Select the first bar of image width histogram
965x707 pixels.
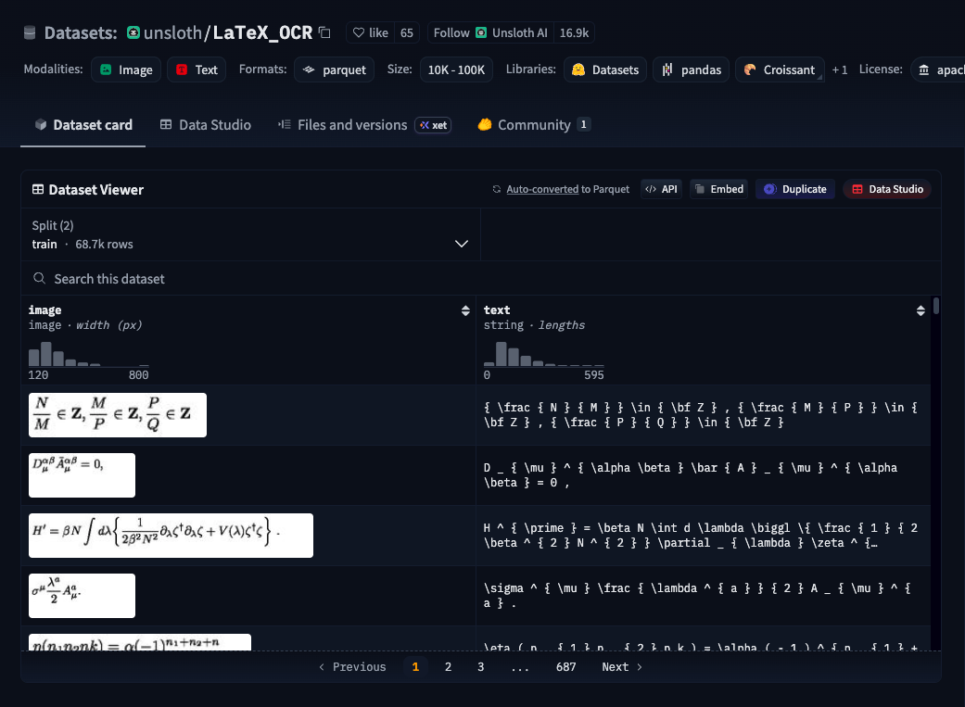[x=34, y=357]
